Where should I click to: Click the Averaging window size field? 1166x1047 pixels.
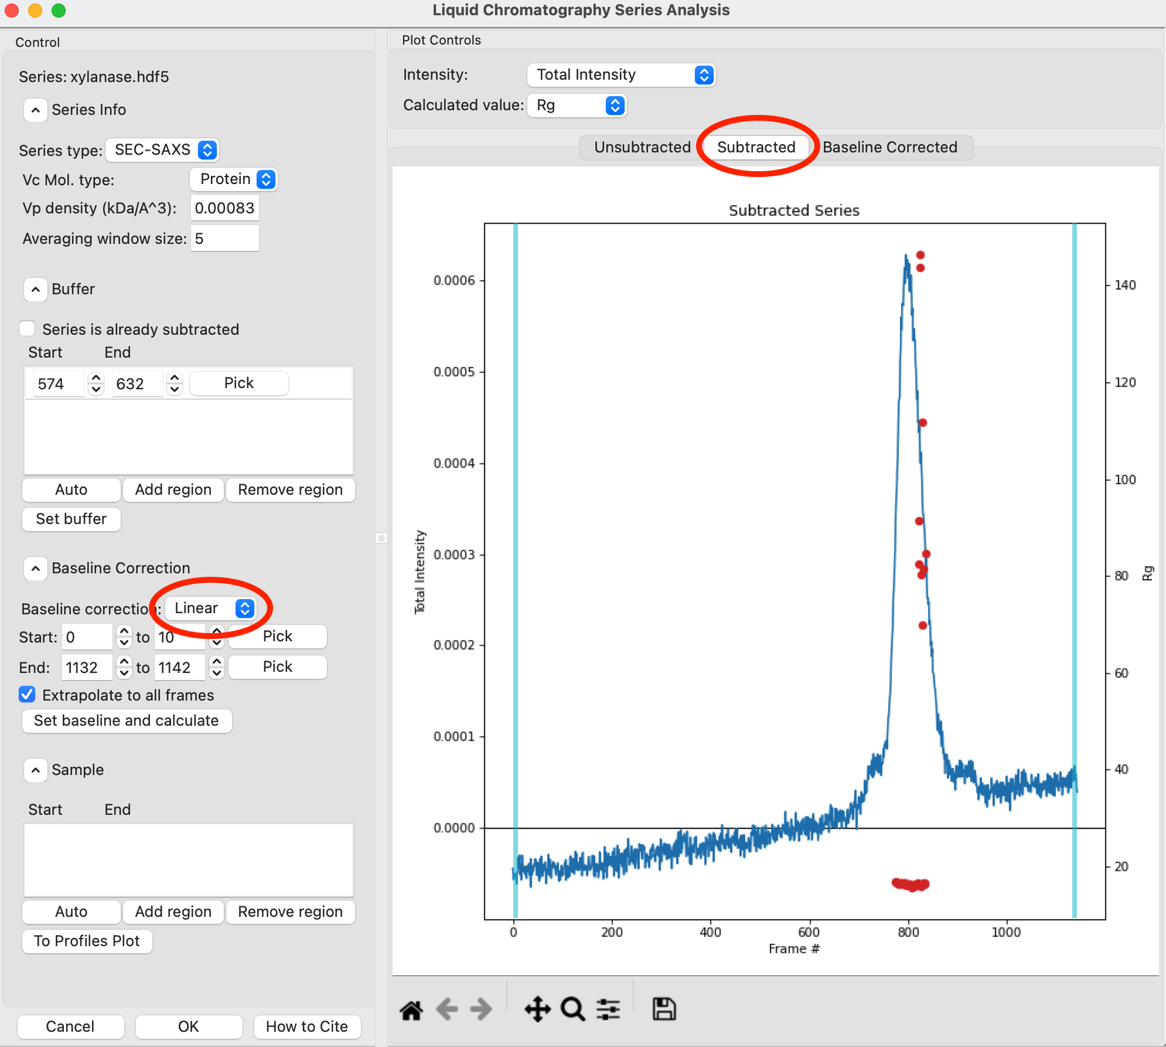point(225,239)
